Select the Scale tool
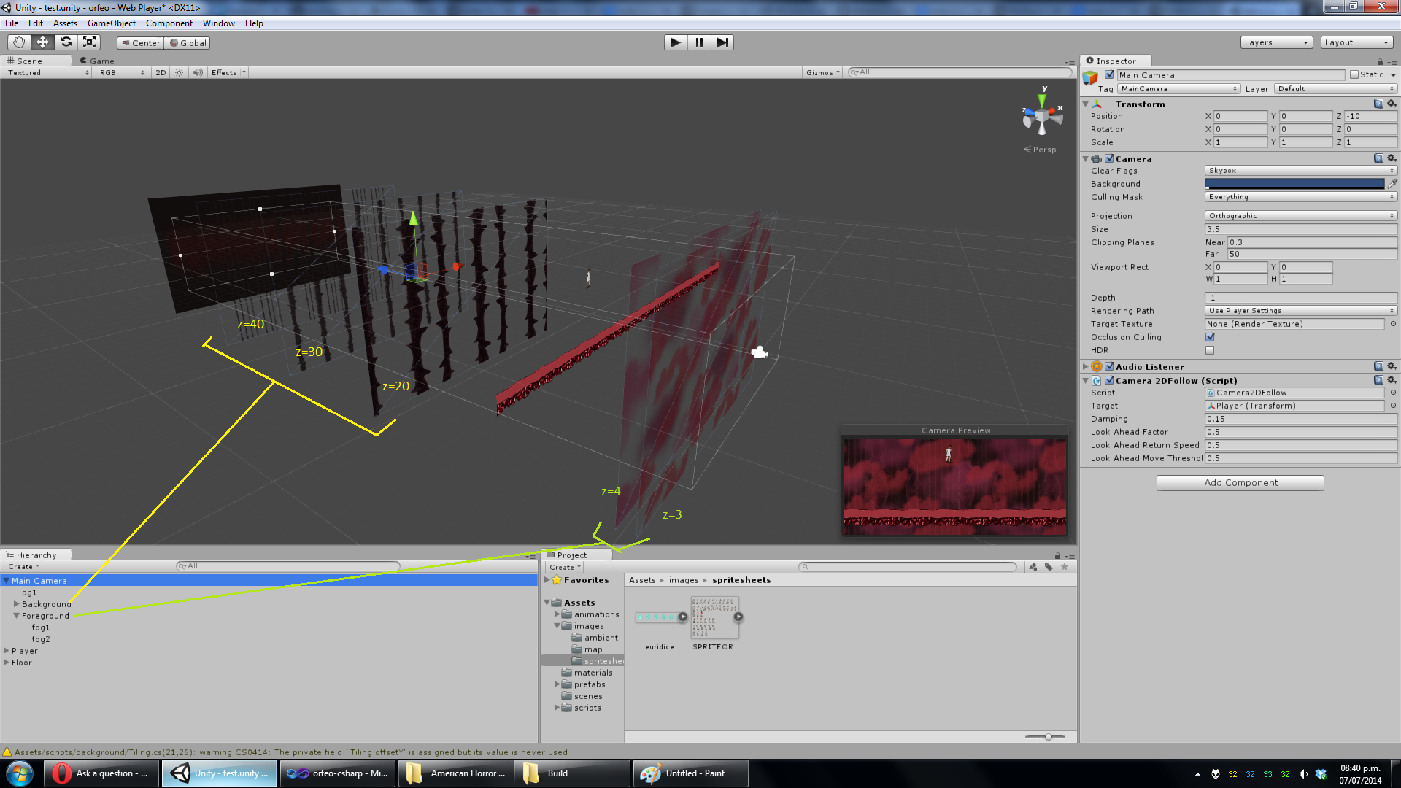The width and height of the screenshot is (1401, 788). point(89,42)
